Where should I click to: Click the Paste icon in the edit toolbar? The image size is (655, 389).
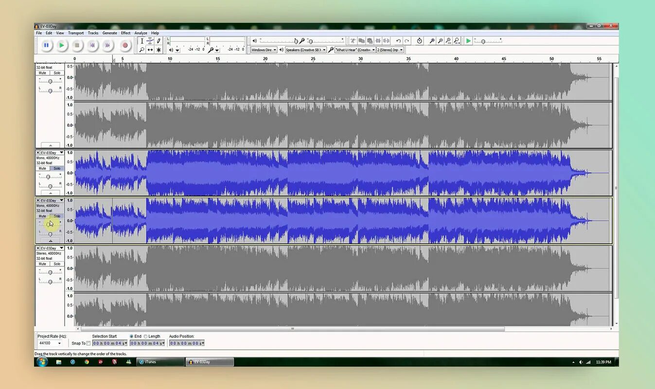pyautogui.click(x=370, y=41)
